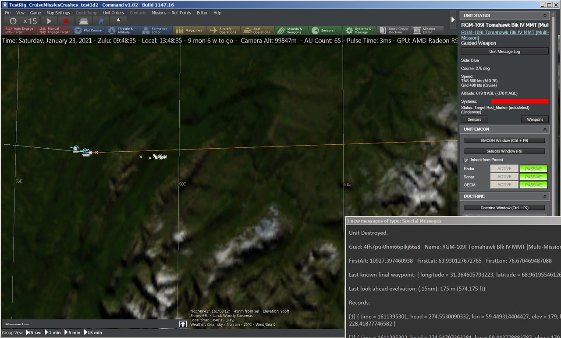Open the Unit Orders menu

114,13
